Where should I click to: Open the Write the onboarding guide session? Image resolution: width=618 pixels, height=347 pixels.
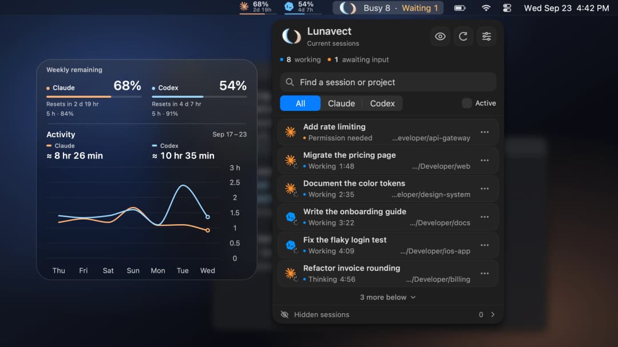click(x=388, y=217)
